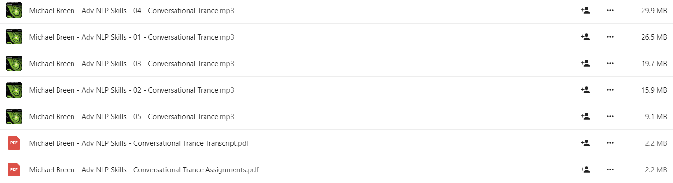The height and width of the screenshot is (183, 673).
Task: Click the red PDF icon of Transcript file
Action: pos(14,143)
